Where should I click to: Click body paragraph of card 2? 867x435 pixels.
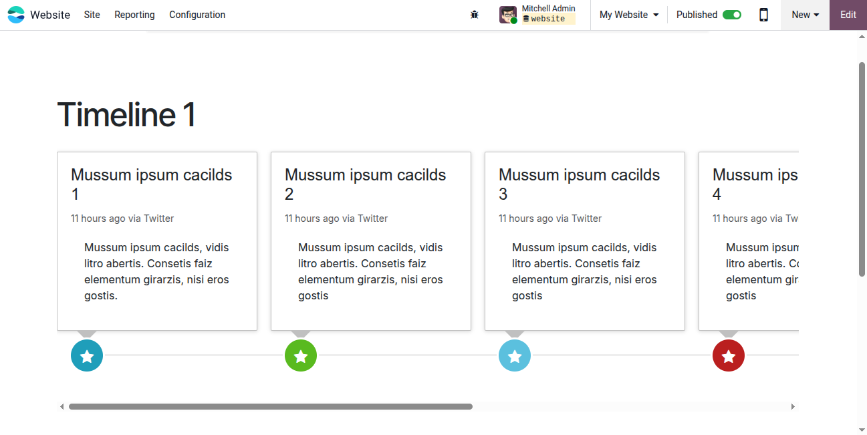372,271
